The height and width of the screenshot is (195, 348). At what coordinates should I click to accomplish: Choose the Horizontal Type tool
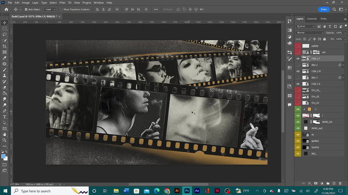(x=4, y=117)
